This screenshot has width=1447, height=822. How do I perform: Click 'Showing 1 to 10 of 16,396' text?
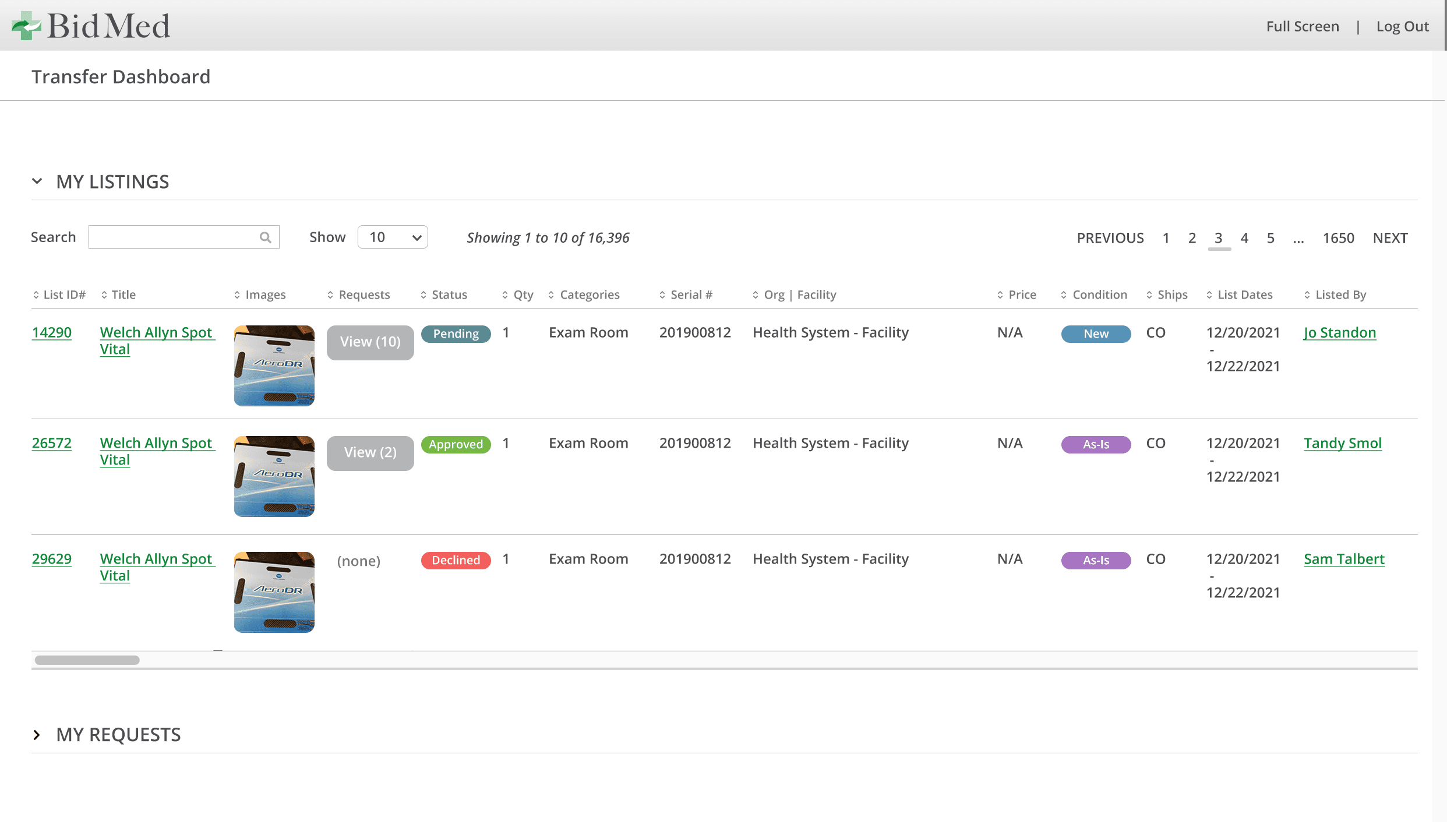(548, 238)
